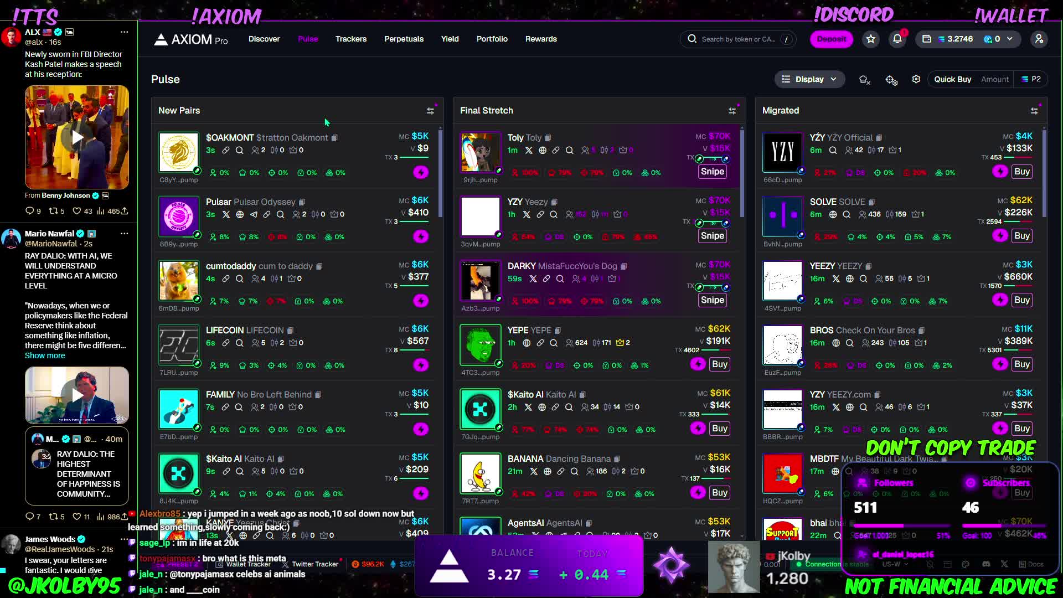This screenshot has width=1063, height=598.
Task: Switch to the Trackers tab
Action: click(351, 39)
